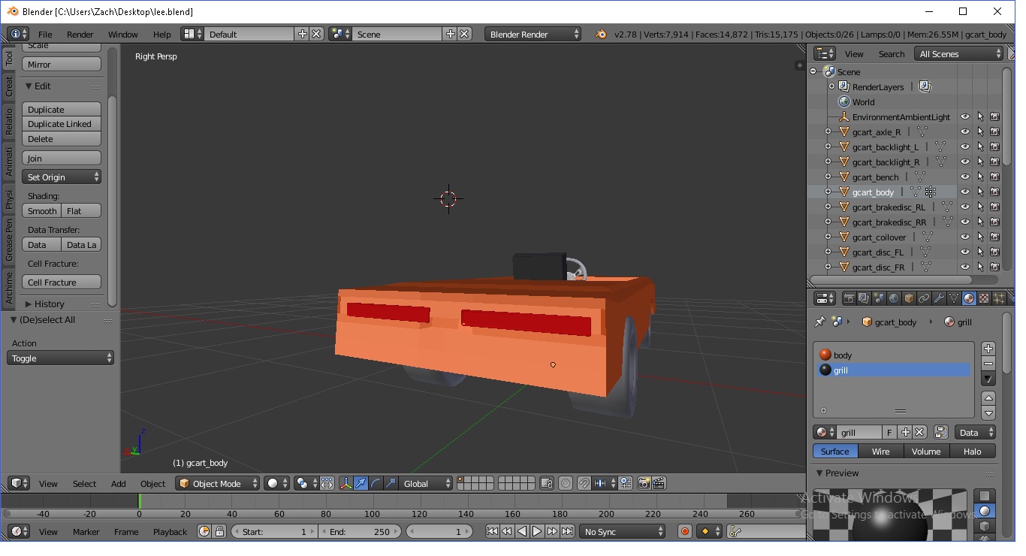Click the End frame 250 field

click(x=360, y=531)
